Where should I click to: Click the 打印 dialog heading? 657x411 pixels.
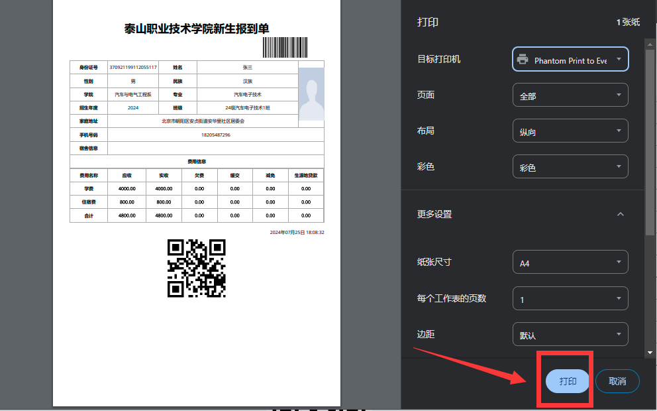pos(428,23)
